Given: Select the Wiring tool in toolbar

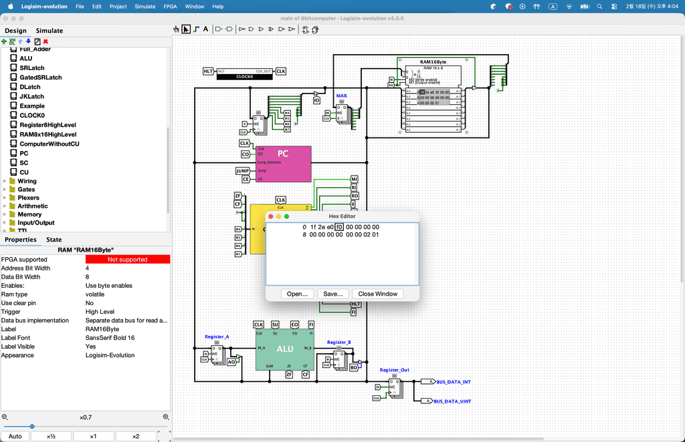Looking at the screenshot, I should (195, 29).
